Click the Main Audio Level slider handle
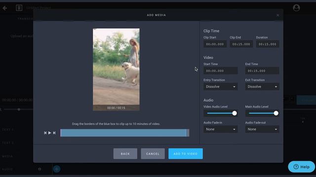The image size is (316, 177). click(276, 113)
